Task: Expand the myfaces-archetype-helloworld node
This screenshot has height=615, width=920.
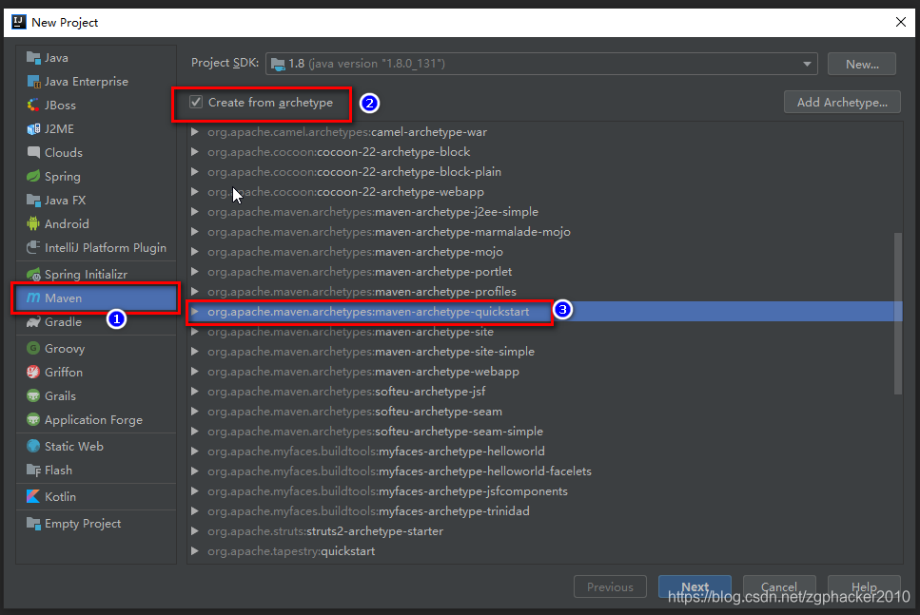Action: coord(195,451)
